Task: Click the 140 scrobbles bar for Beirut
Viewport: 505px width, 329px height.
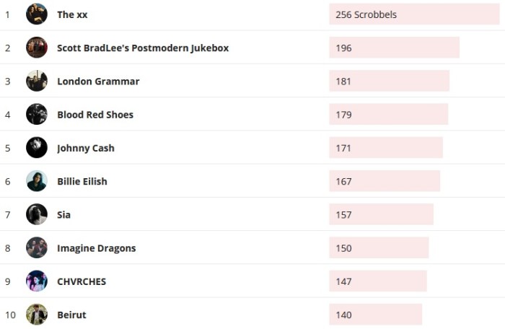Action: point(375,315)
